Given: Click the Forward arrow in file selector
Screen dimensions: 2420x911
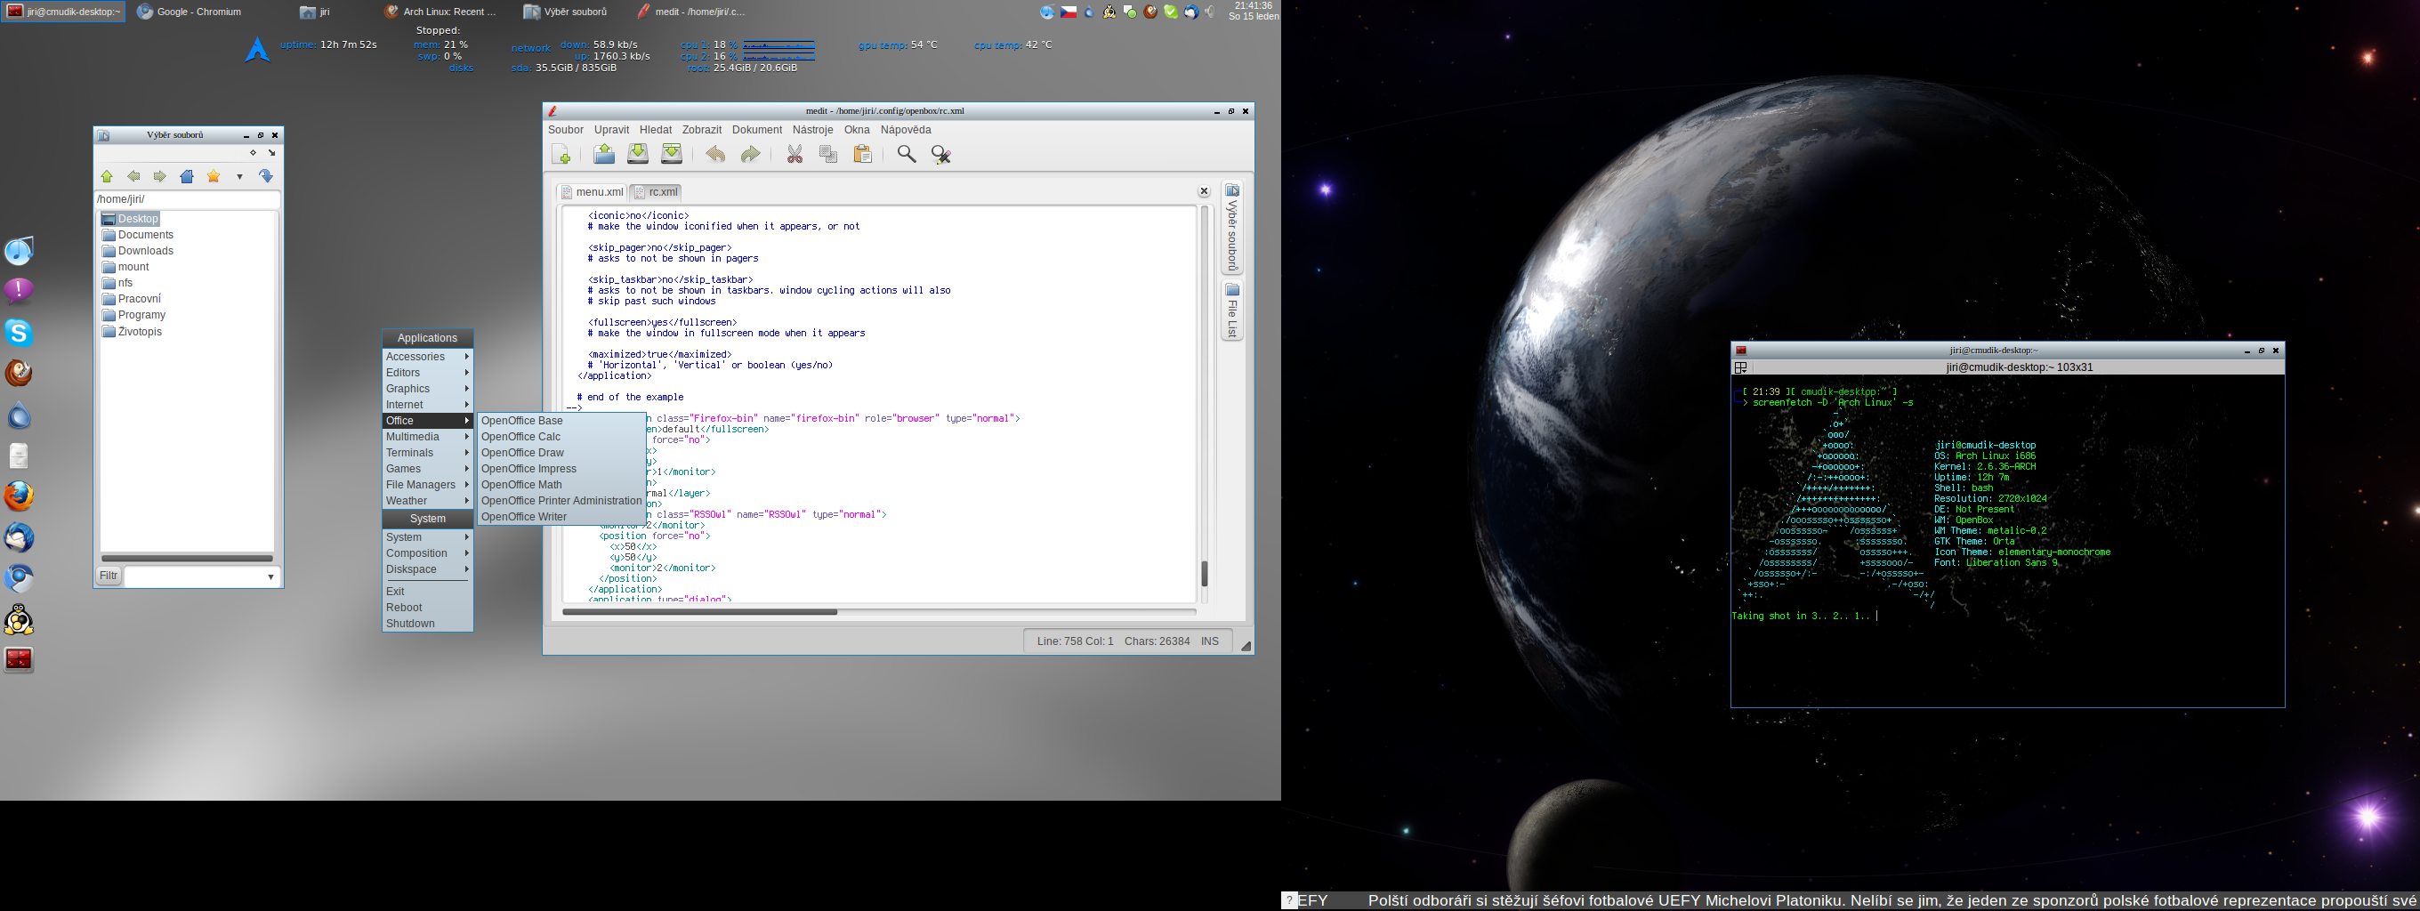Looking at the screenshot, I should 160,176.
